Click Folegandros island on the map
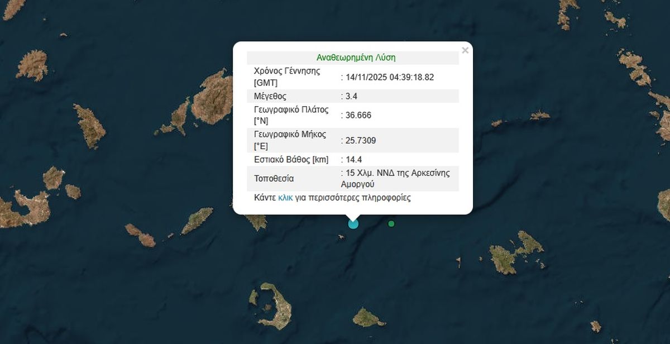This screenshot has width=670, height=344. [141, 236]
